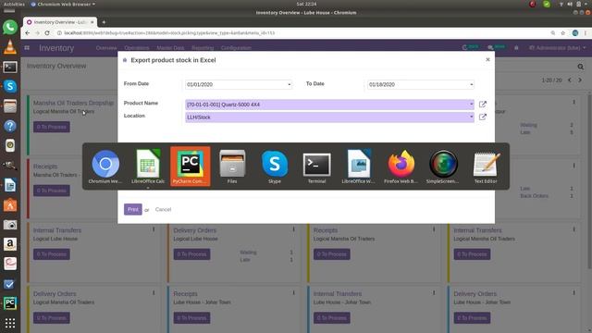Viewport: 592px width, 333px height.
Task: Show applications grid in the dock
Action: pos(10,323)
